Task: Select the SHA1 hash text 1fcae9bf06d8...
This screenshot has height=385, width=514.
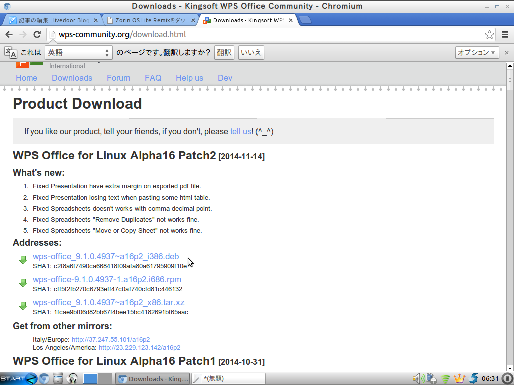Action: (121, 312)
